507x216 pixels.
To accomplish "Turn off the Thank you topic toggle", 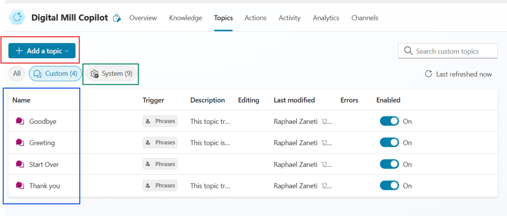I will click(389, 186).
